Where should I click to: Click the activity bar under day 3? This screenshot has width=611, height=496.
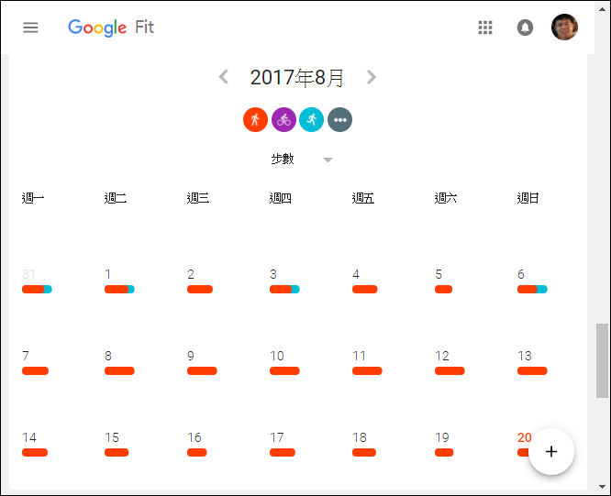coord(284,290)
